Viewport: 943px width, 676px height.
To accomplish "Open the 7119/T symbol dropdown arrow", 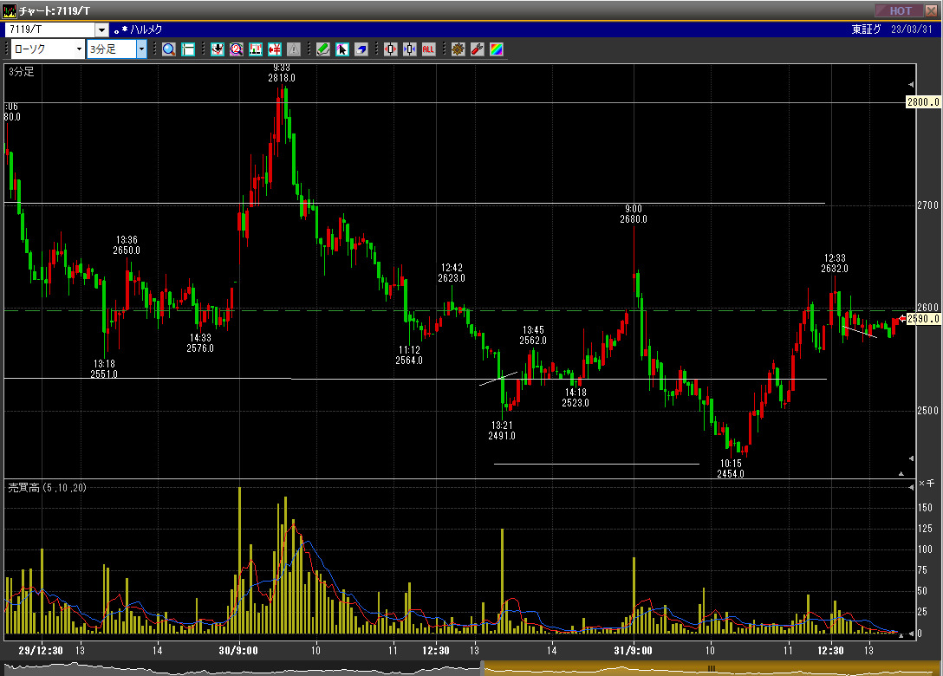I will point(101,30).
